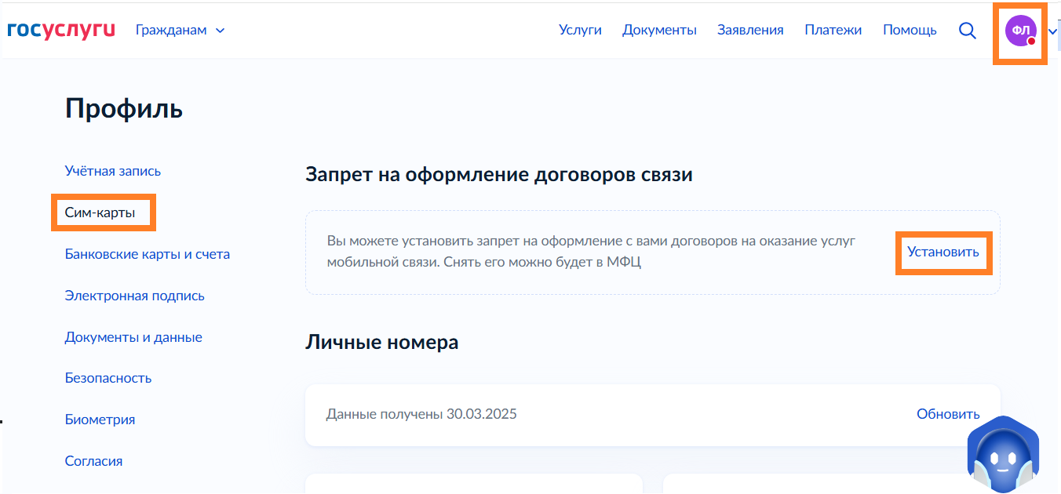This screenshot has width=1061, height=494.
Task: Click the ФЛ profile avatar
Action: pos(1020,31)
